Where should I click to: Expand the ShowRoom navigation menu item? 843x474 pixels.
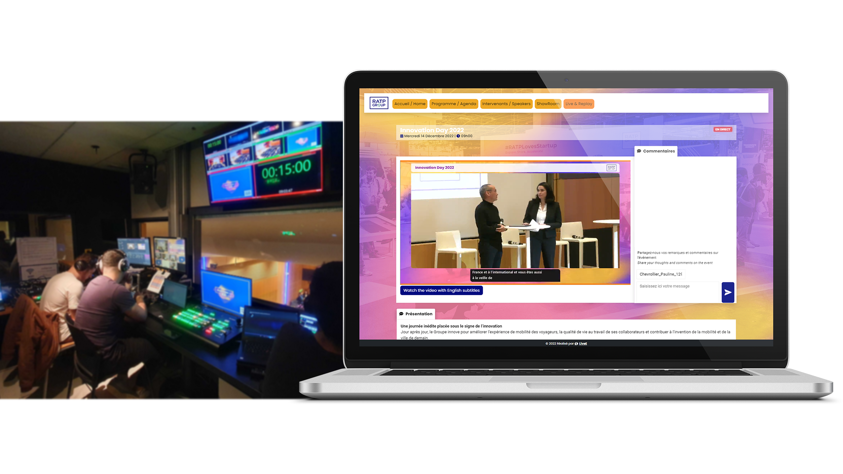coord(548,104)
